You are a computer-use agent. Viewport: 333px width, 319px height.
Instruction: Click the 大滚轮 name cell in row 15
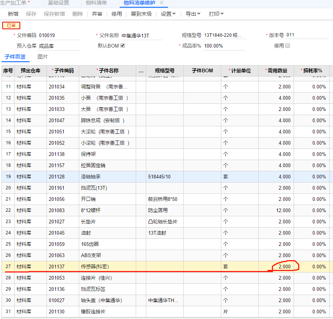coord(108,132)
